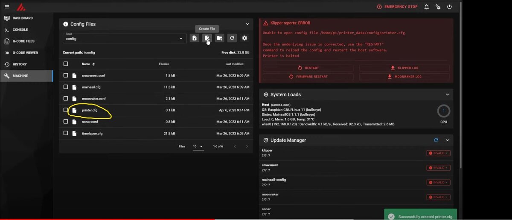This screenshot has width=512, height=220.
Task: Open the hamburger navigation menu
Action: coord(7,7)
